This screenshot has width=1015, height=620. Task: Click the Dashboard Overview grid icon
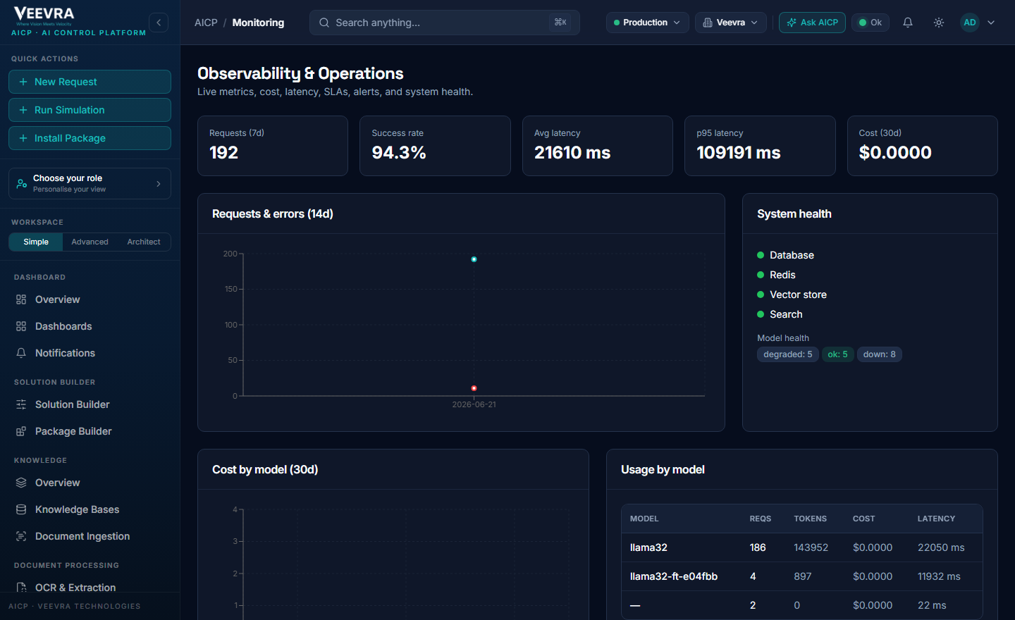tap(21, 299)
